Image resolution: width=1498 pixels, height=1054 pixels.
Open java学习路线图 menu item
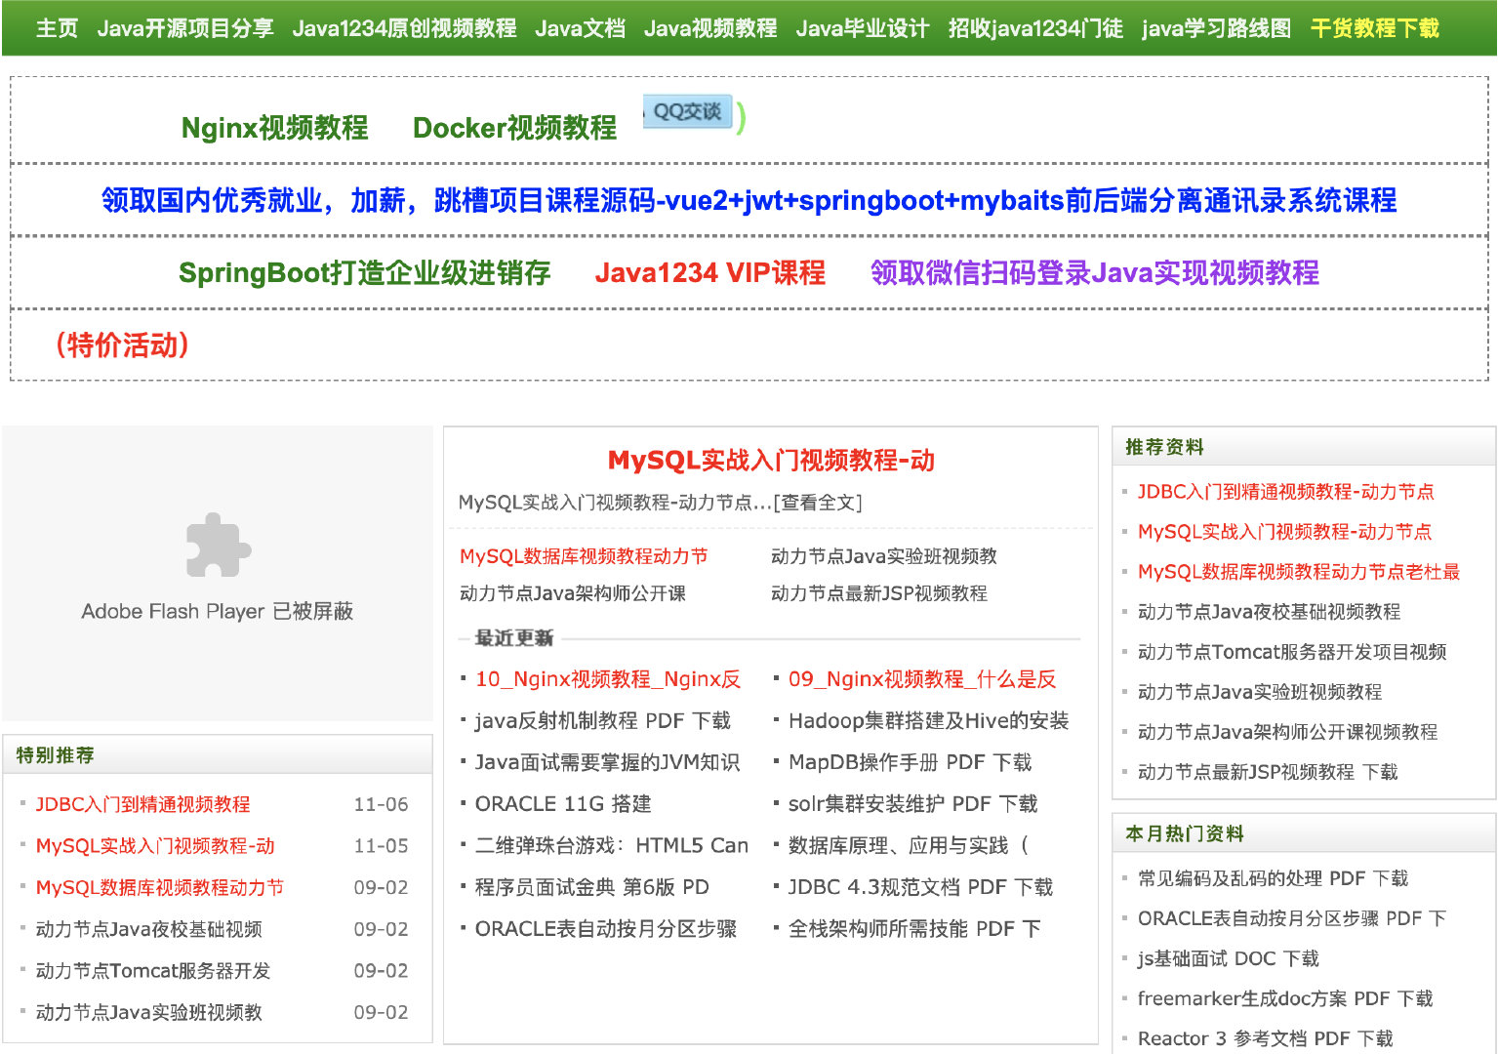tap(1216, 28)
